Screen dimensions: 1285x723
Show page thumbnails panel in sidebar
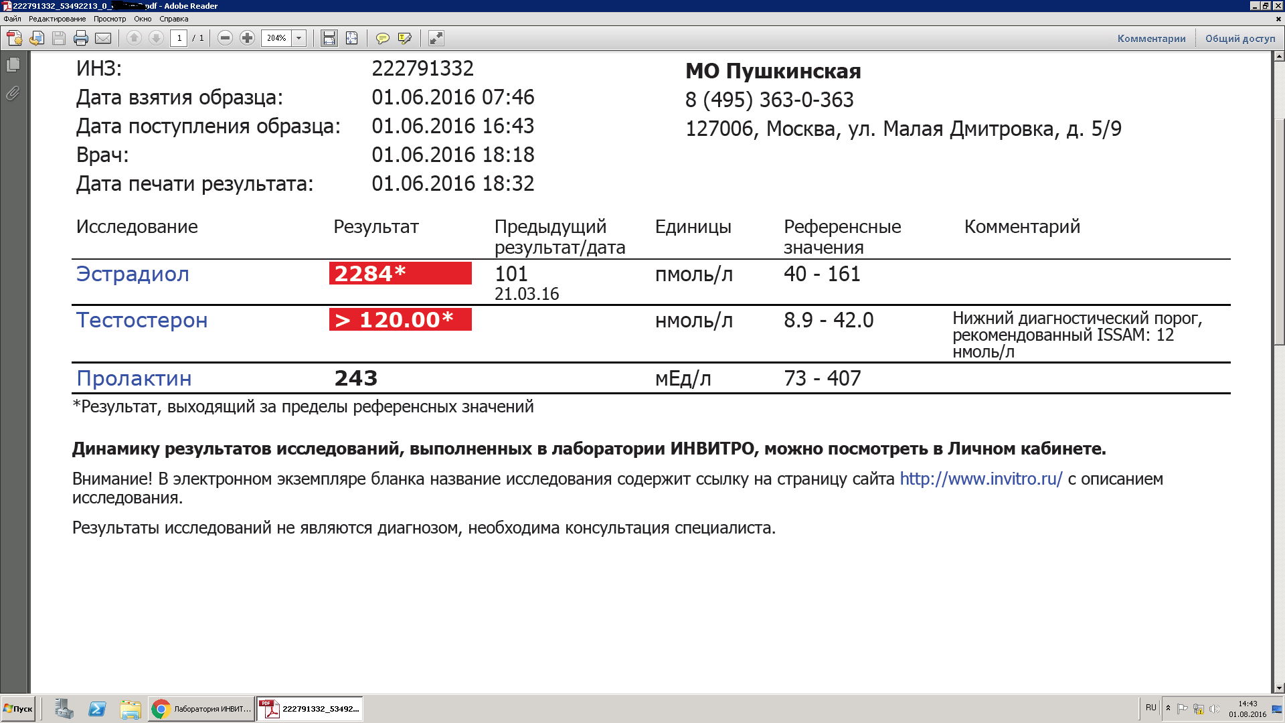click(13, 65)
